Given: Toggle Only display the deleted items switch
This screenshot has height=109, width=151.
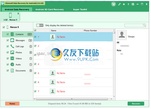Looking at the screenshot, I should (x=40, y=25).
